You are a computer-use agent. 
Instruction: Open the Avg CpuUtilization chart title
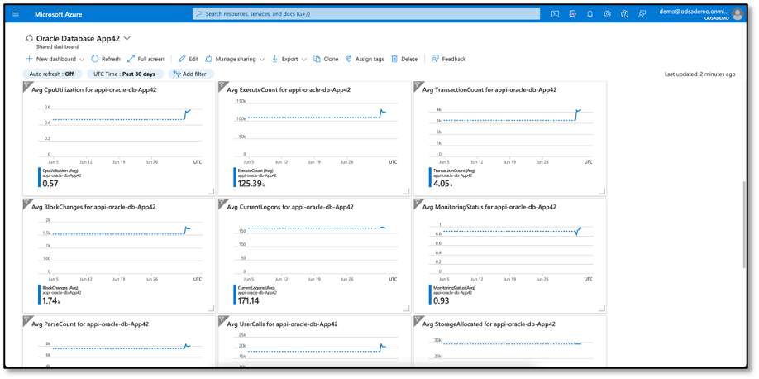click(94, 89)
